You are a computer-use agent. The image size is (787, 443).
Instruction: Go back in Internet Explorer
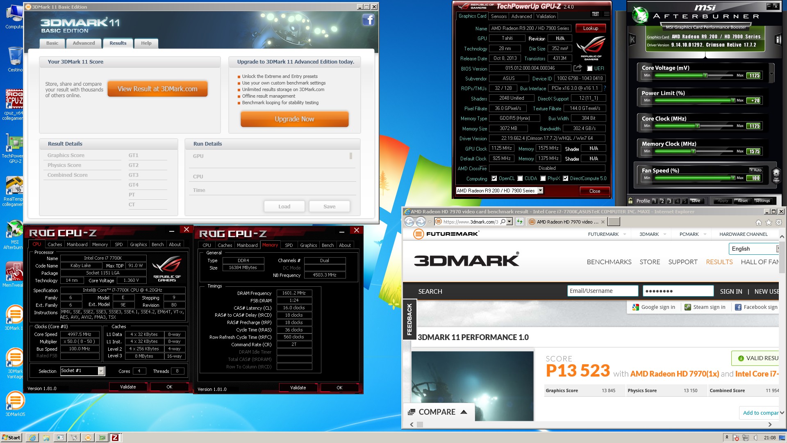point(409,222)
